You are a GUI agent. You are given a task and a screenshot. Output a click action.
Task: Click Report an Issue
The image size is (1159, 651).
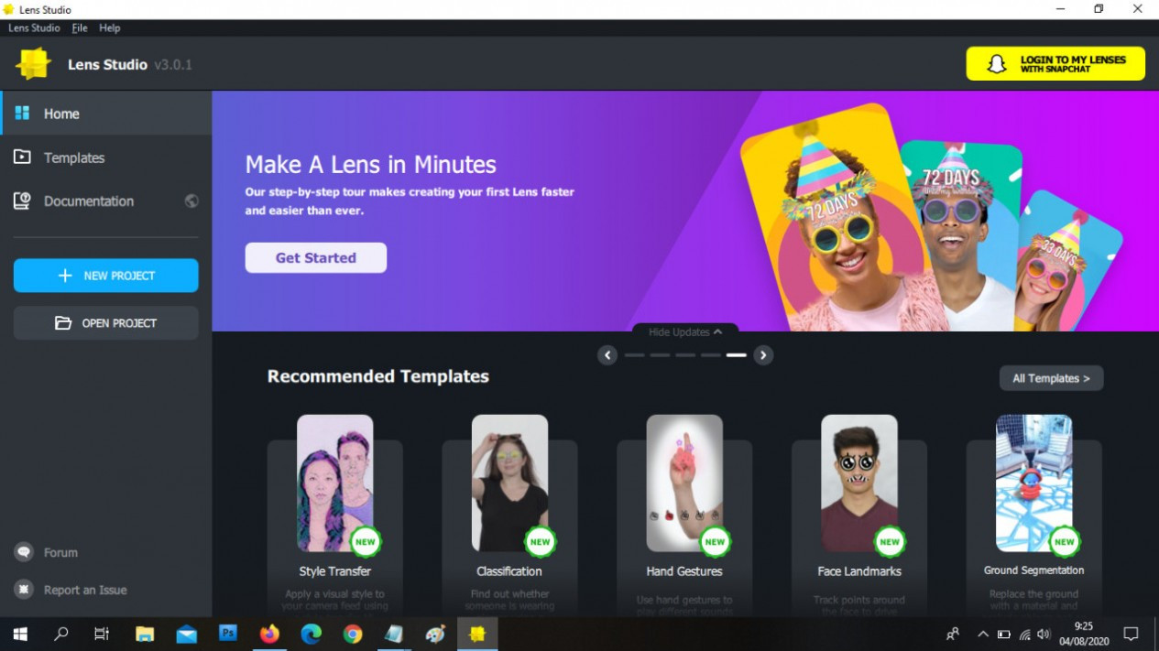(x=85, y=590)
